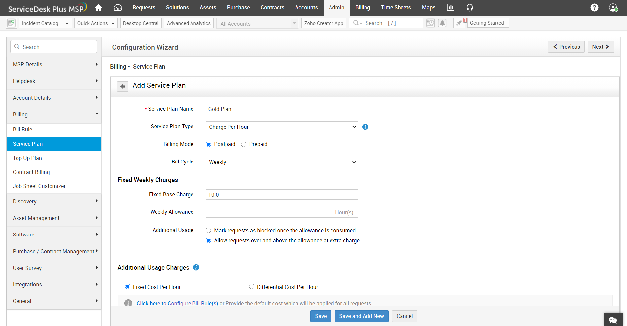Open the user profile icon
The image size is (627, 326).
613,7
